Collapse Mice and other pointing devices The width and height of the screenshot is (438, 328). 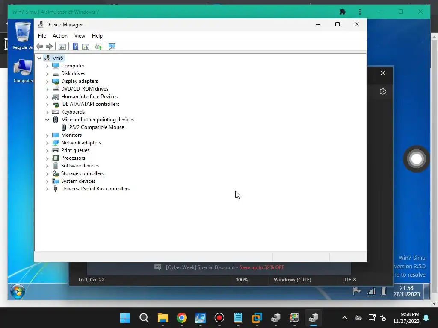(x=47, y=120)
